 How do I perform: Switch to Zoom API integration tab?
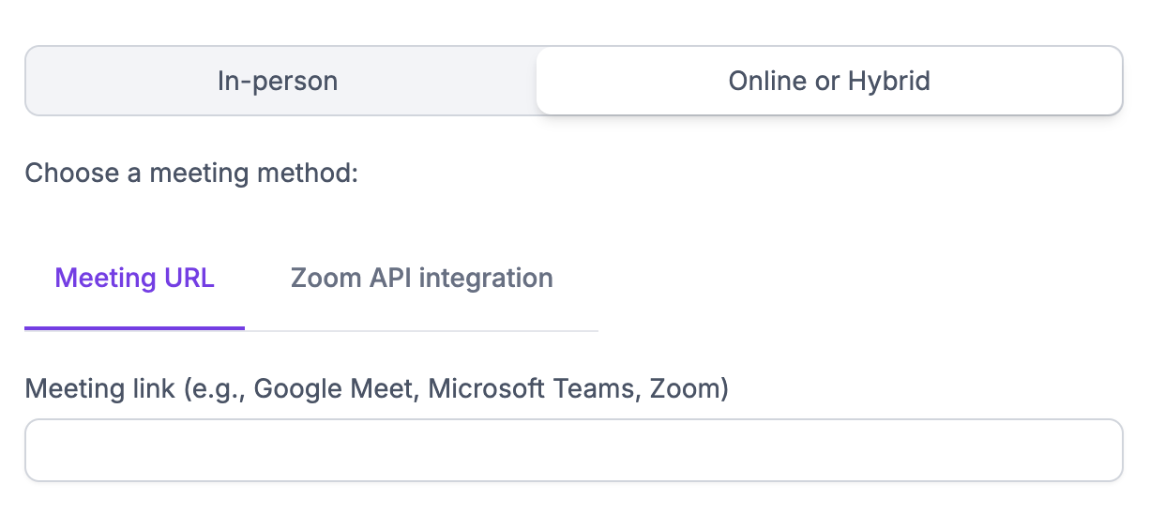point(421,279)
